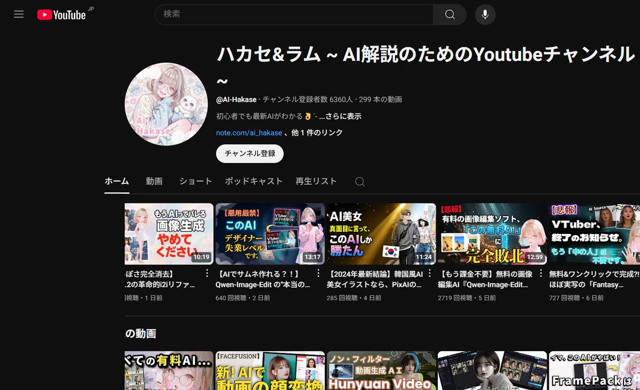
Task: Click the channel search magnifier icon
Action: coord(360,182)
